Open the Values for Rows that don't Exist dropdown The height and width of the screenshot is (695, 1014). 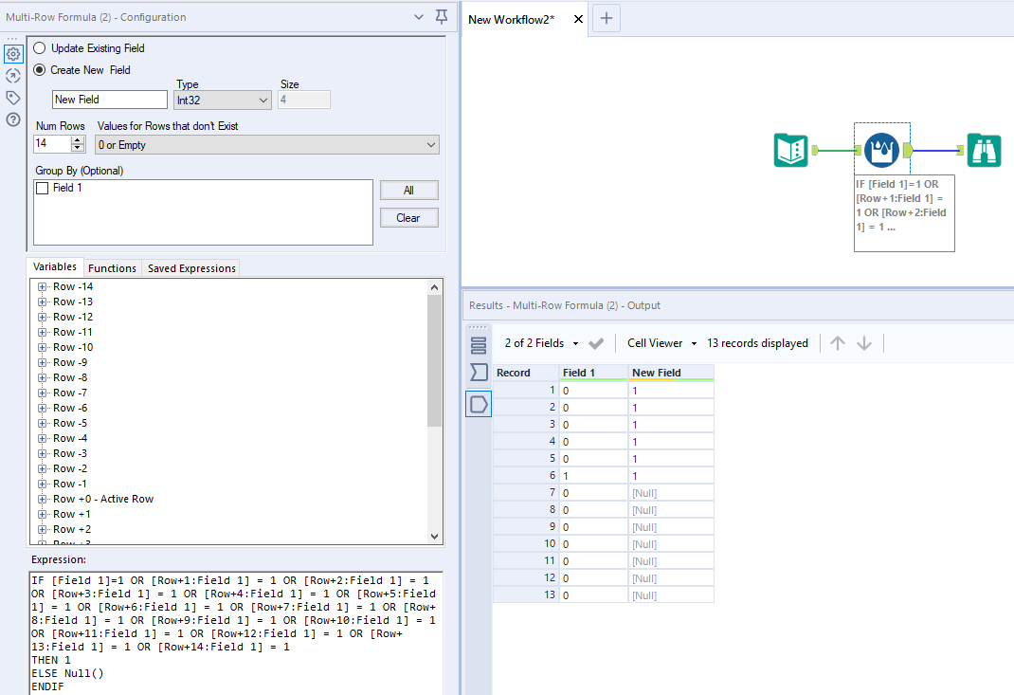[x=266, y=144]
